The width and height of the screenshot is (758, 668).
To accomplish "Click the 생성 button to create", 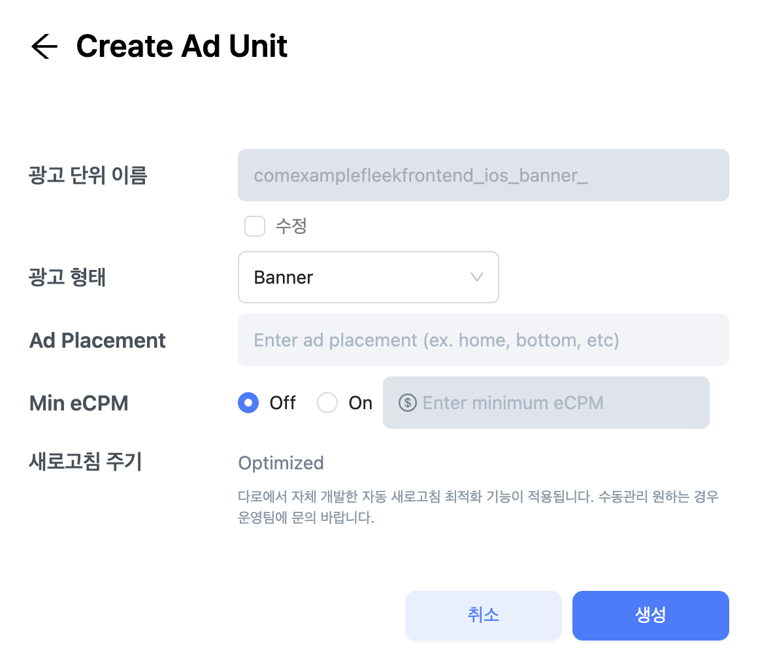I will (x=650, y=615).
